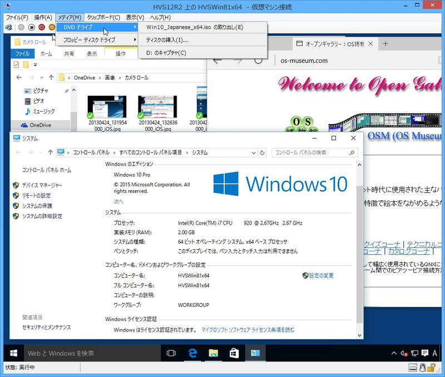Screen dimensions: 445x377
Task: Expand System address bar history dropdown
Action: tap(254, 153)
